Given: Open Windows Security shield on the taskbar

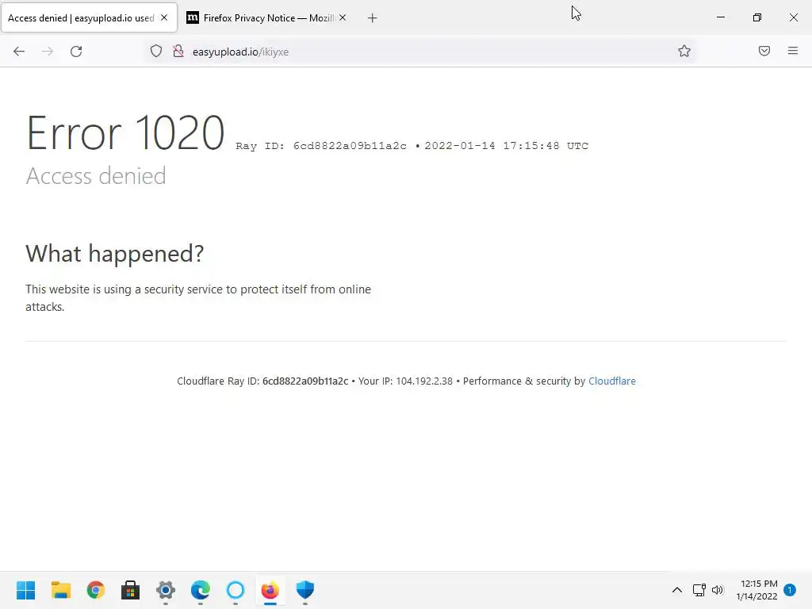Looking at the screenshot, I should click(305, 590).
